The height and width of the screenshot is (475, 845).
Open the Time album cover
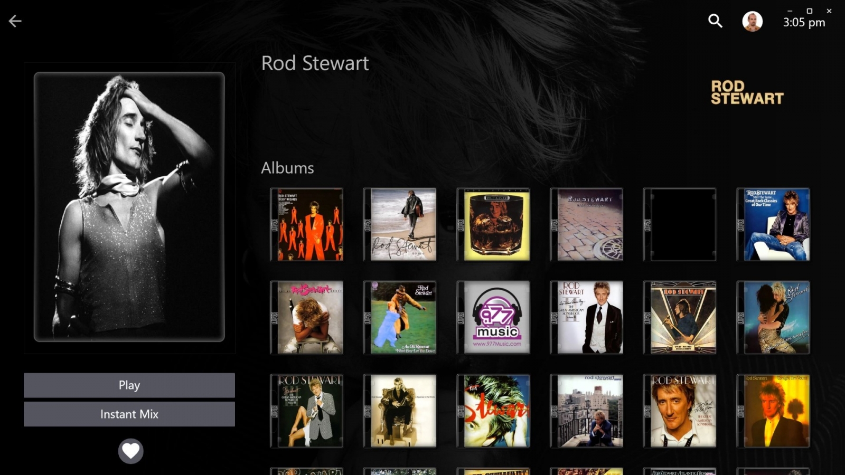(400, 224)
